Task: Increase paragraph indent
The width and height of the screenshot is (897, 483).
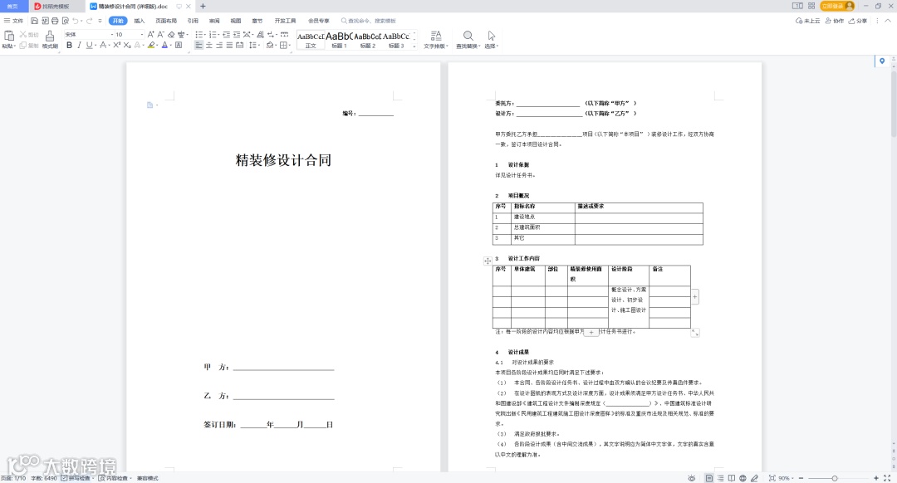Action: pos(237,34)
